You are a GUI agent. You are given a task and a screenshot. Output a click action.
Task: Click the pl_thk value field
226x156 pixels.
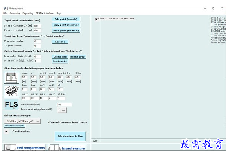tap(42, 77)
